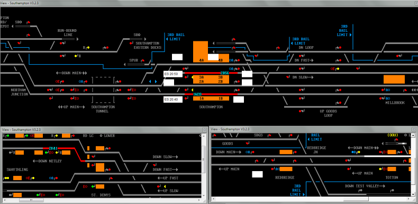
Task: Click the St. Denys view horizontal scrollbar thumb
Action: [x=31, y=200]
